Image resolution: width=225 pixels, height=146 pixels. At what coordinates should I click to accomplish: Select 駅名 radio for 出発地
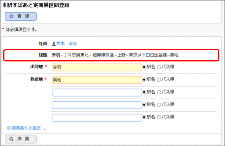144,67
